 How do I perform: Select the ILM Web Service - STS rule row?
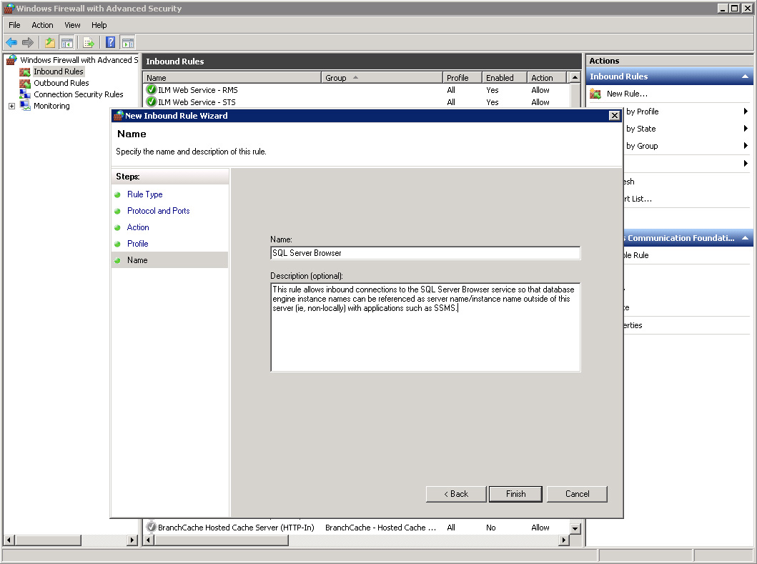(x=356, y=102)
